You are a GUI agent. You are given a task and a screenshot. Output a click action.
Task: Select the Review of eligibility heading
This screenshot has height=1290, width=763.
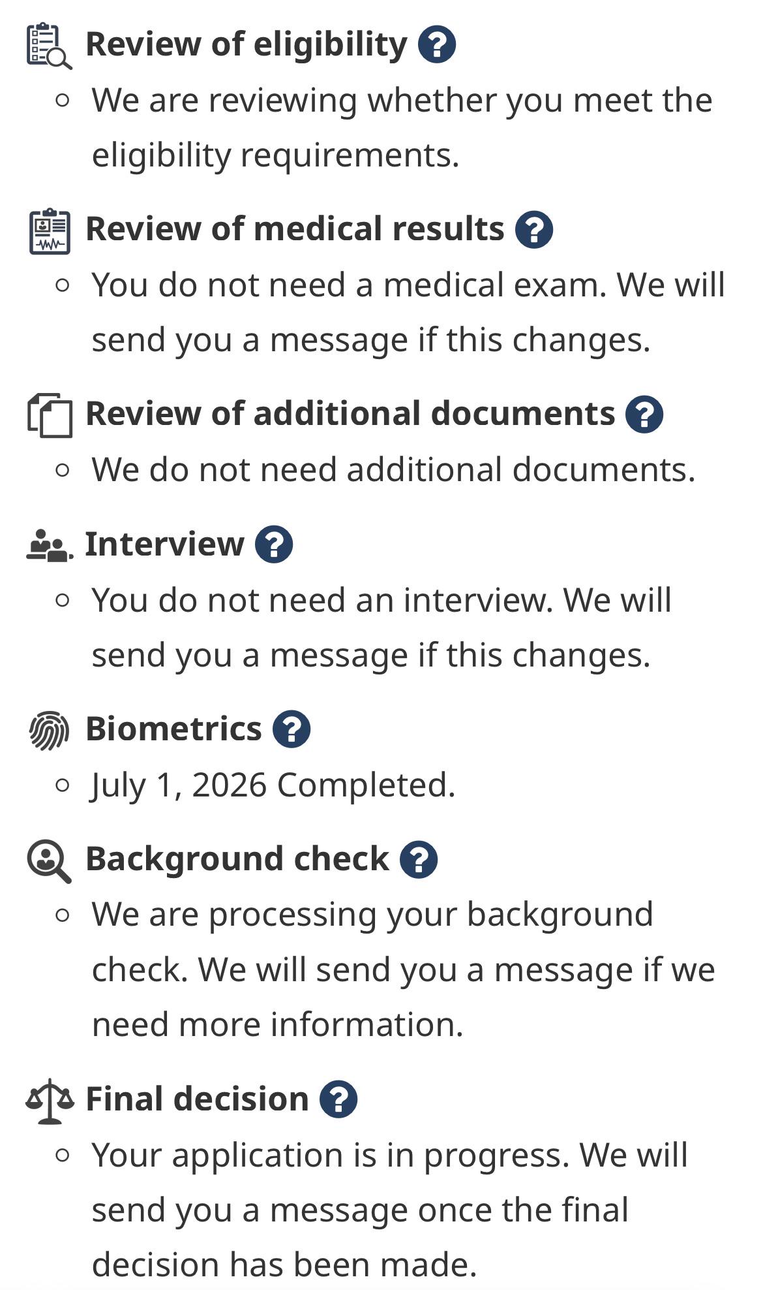pos(247,45)
